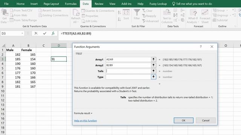Click the Subtotal command
The height and width of the screenshot is (135, 241).
[220, 20]
